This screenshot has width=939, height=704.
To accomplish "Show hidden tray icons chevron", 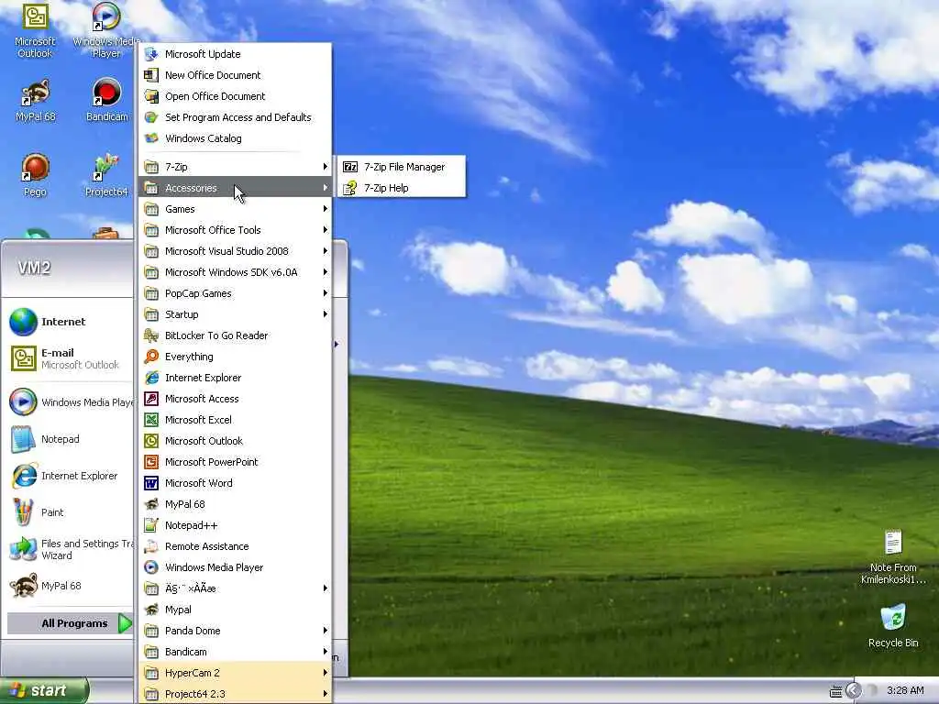I will pos(854,691).
